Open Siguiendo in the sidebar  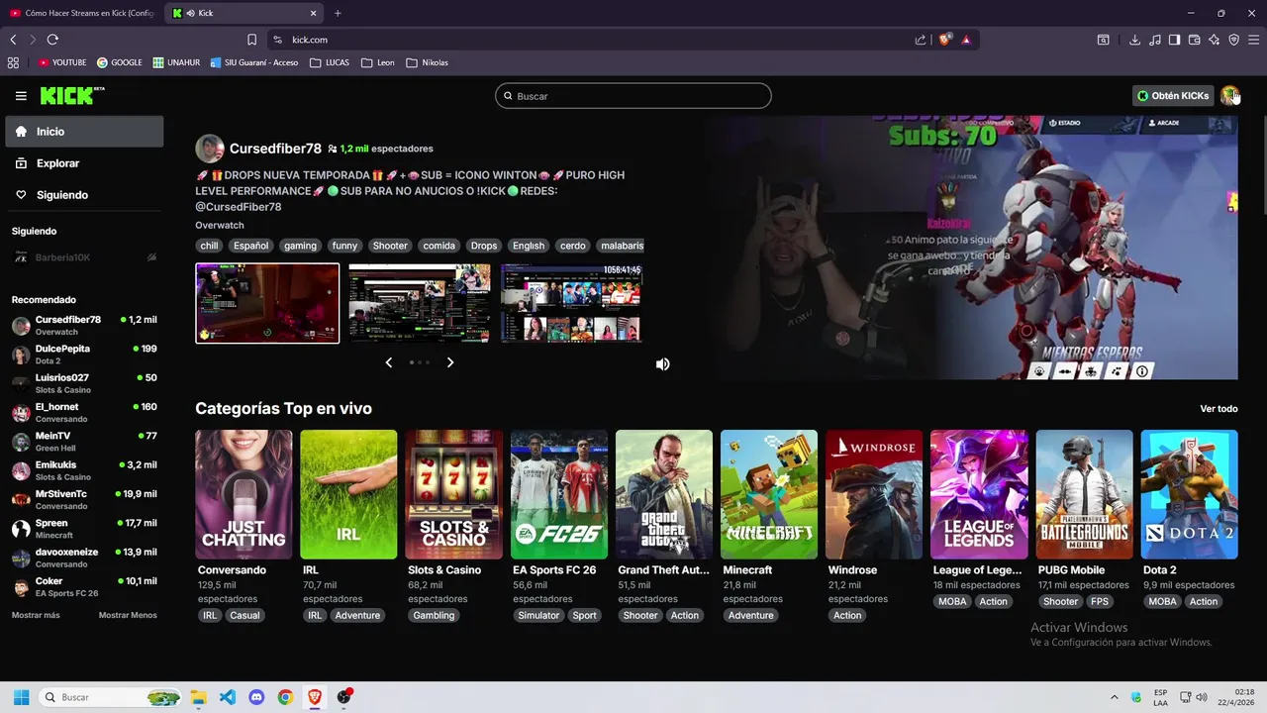click(84, 195)
